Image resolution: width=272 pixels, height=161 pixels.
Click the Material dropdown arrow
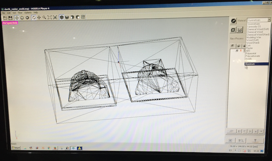269,20
